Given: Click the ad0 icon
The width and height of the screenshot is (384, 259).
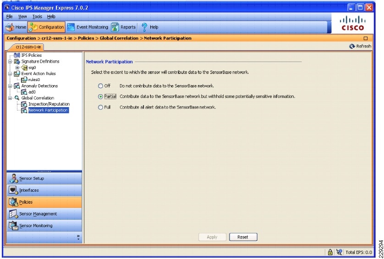Looking at the screenshot, I should [x=24, y=92].
